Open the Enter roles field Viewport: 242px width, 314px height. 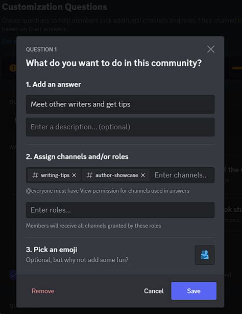(x=120, y=210)
